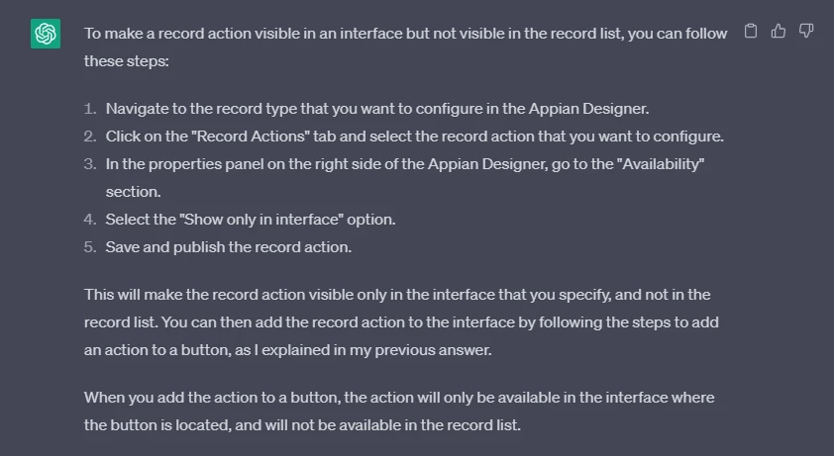Click the "Save and publish the record action" step
Image resolution: width=834 pixels, height=456 pixels.
click(228, 247)
